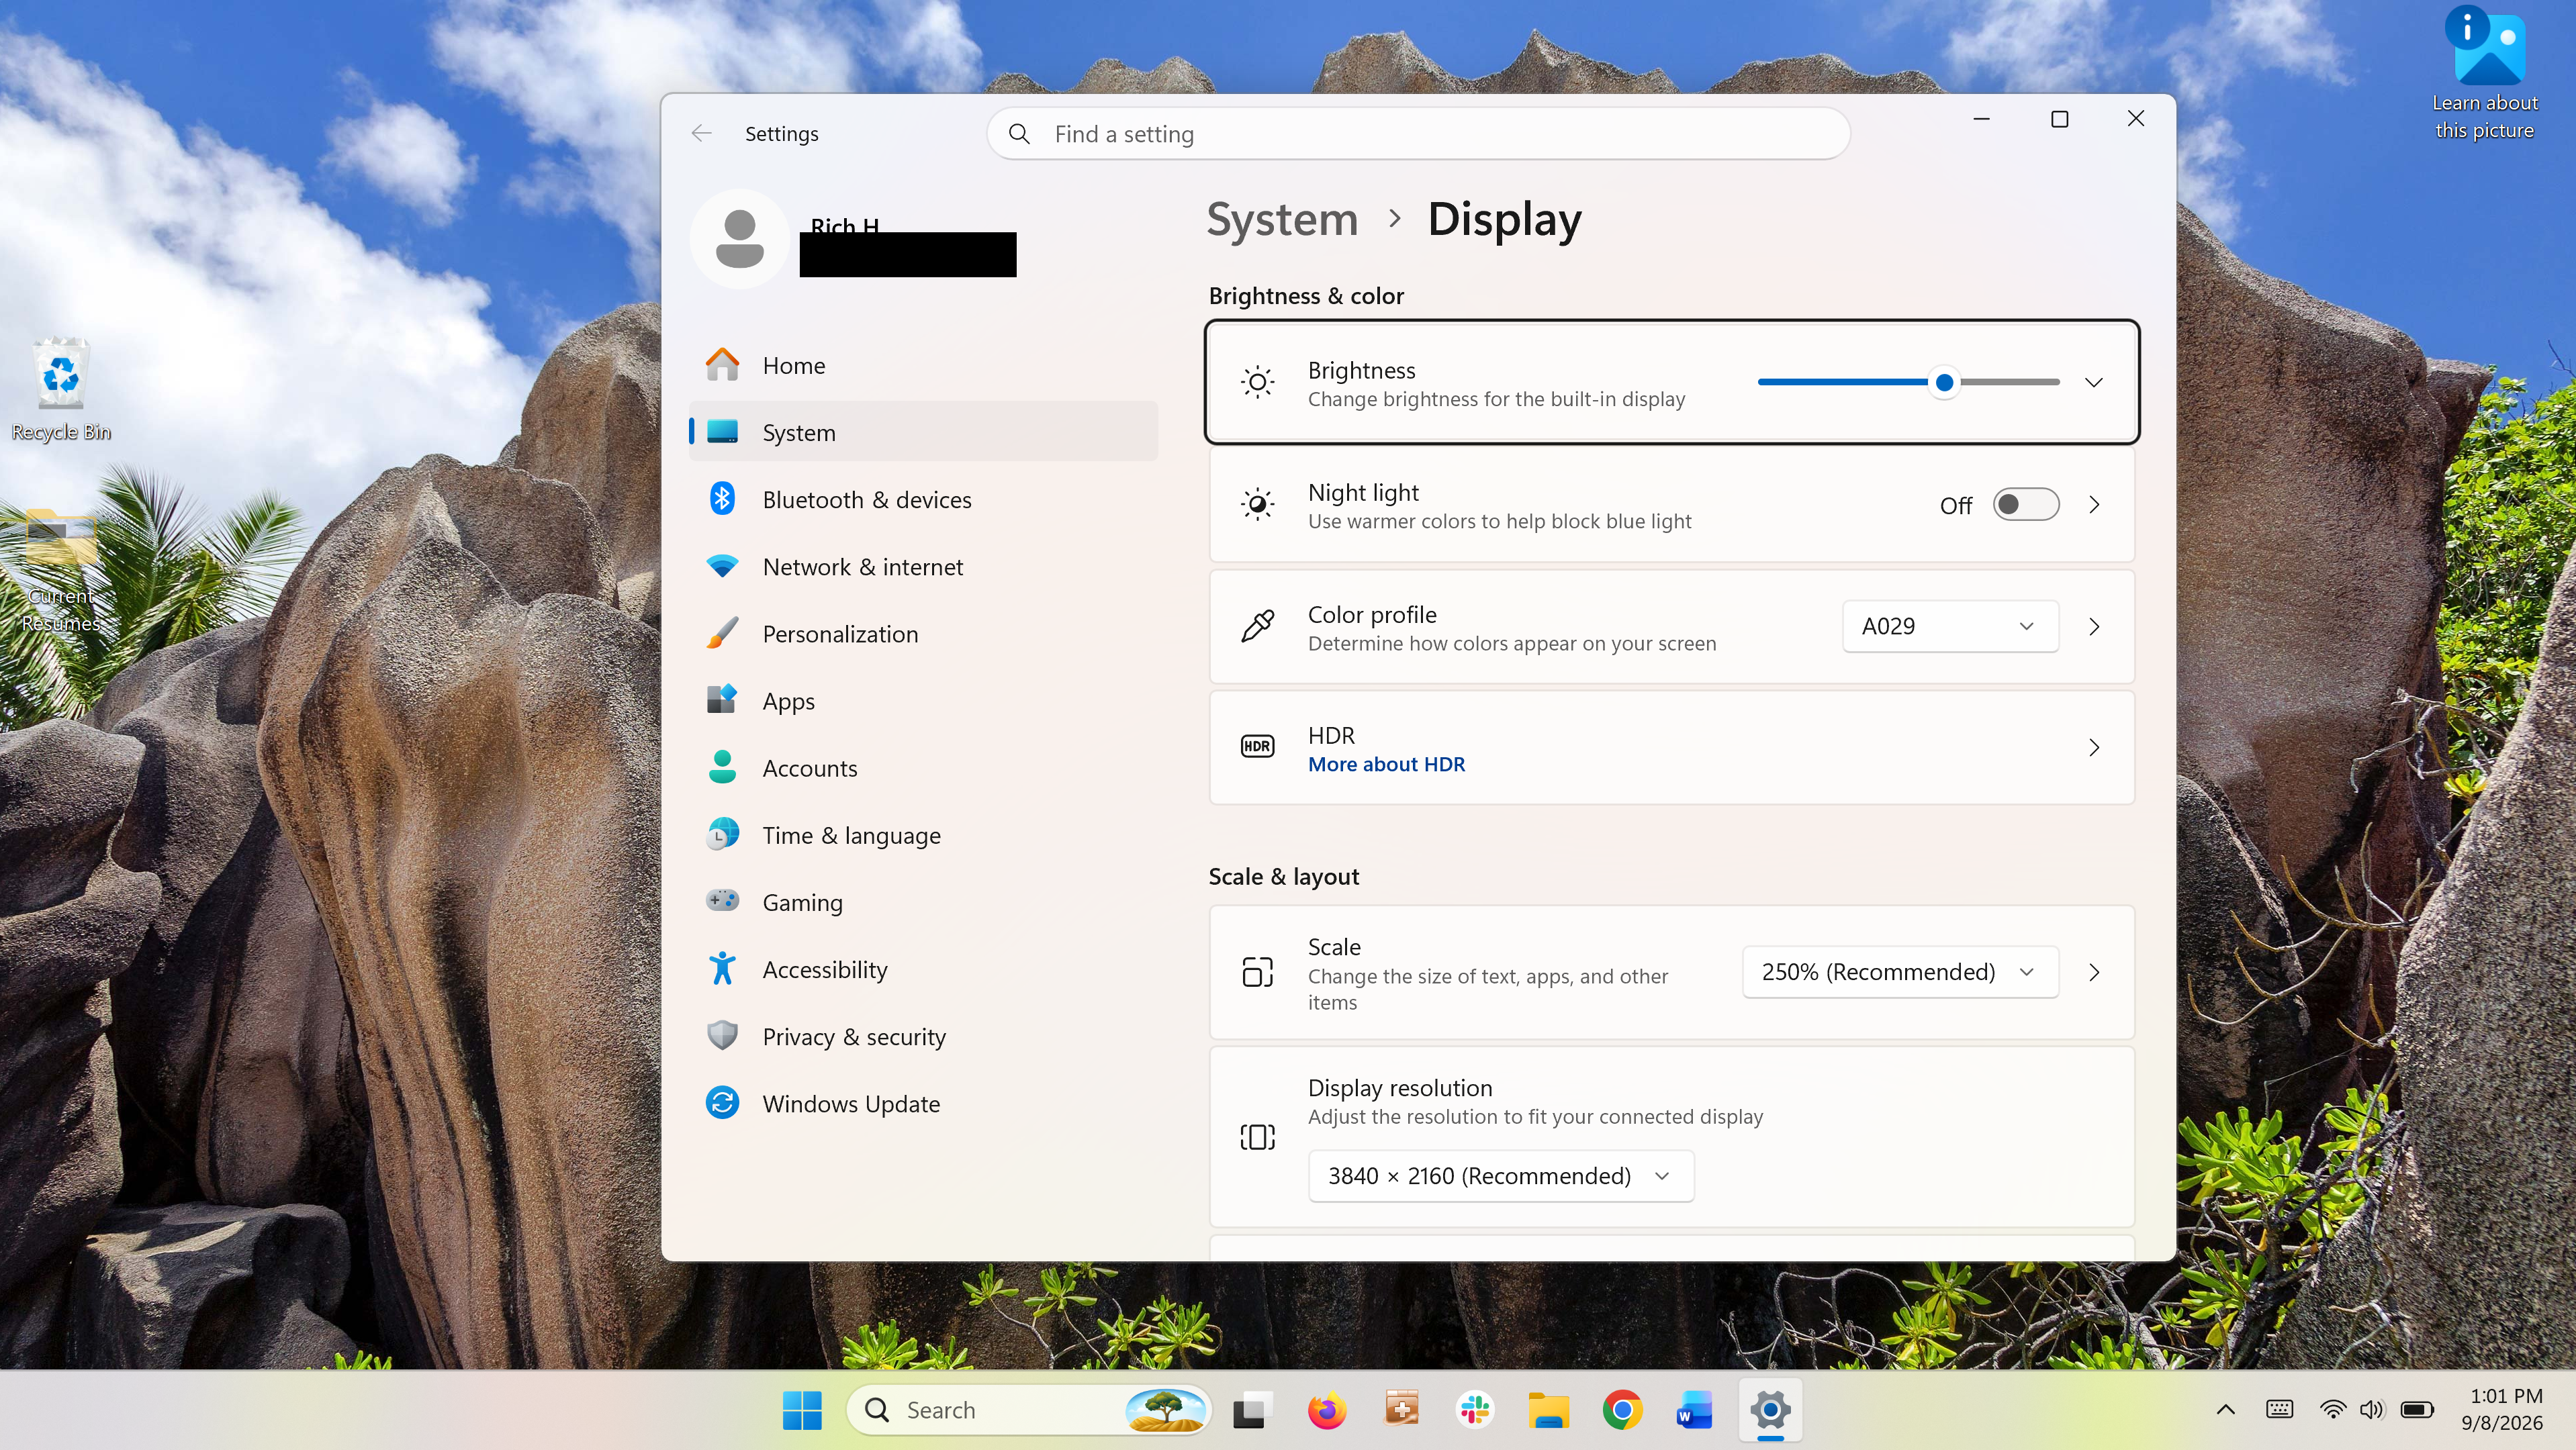Screen dimensions: 2576x1450
Task: Go to Accessibility settings
Action: [923, 969]
